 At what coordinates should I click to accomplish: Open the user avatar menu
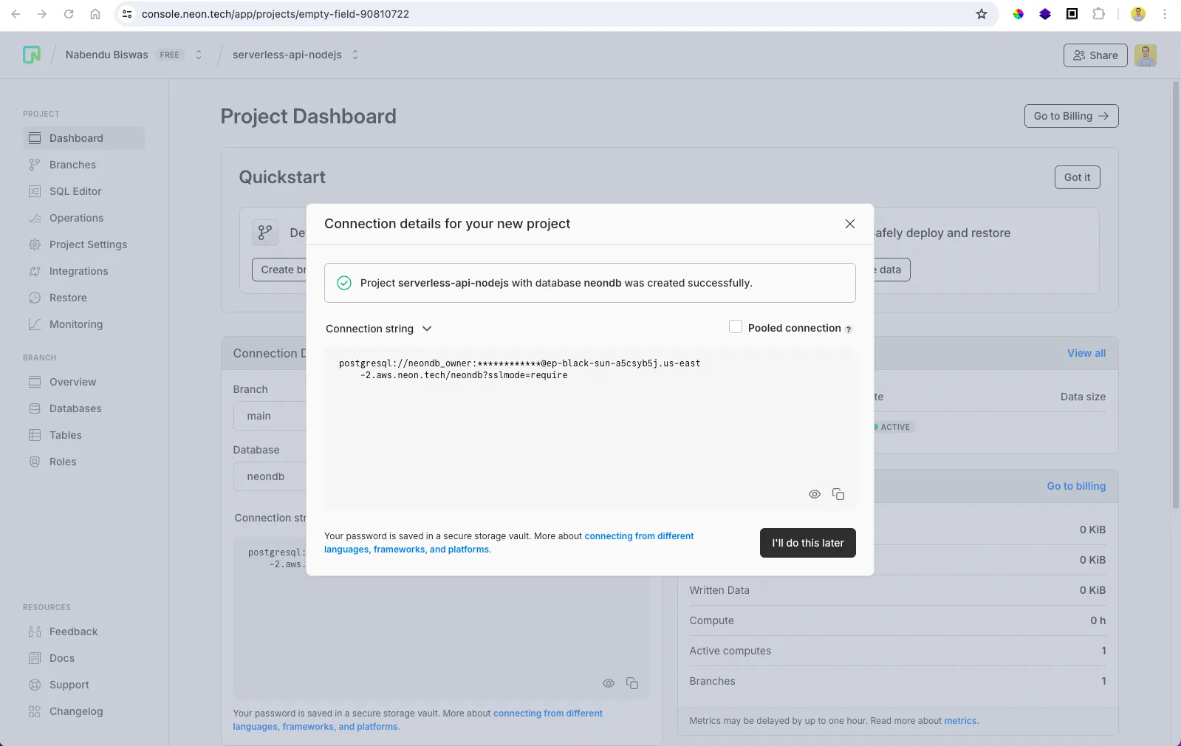1146,55
